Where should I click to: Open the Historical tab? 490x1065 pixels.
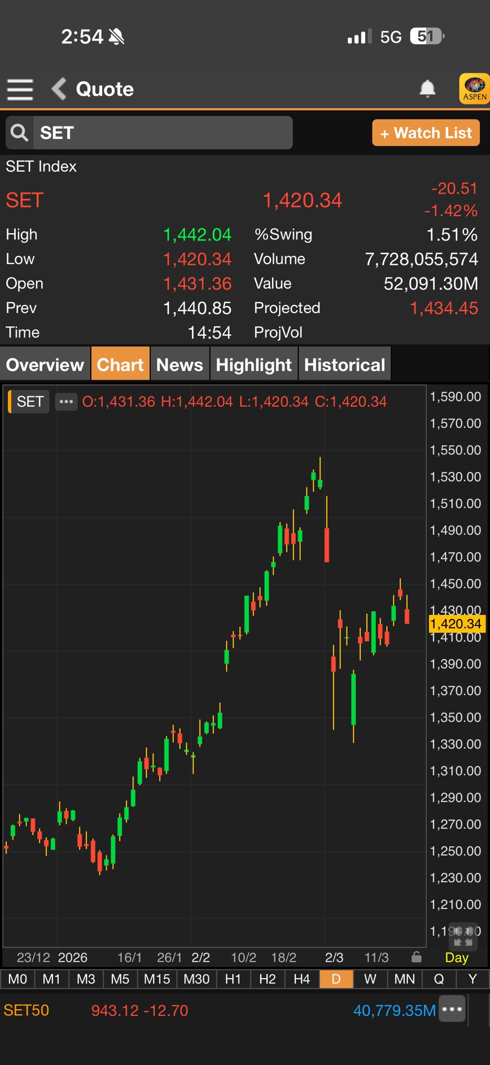point(344,365)
